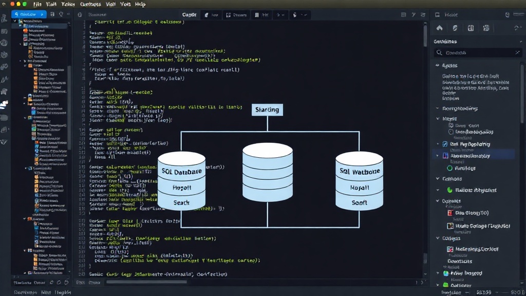This screenshot has width=526, height=296.
Task: Click the green leaf item under Cations
Action: point(473,190)
